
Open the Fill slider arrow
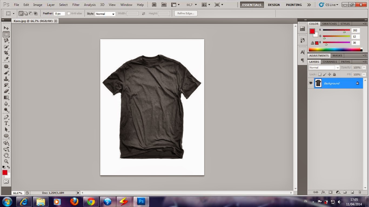click(x=364, y=74)
